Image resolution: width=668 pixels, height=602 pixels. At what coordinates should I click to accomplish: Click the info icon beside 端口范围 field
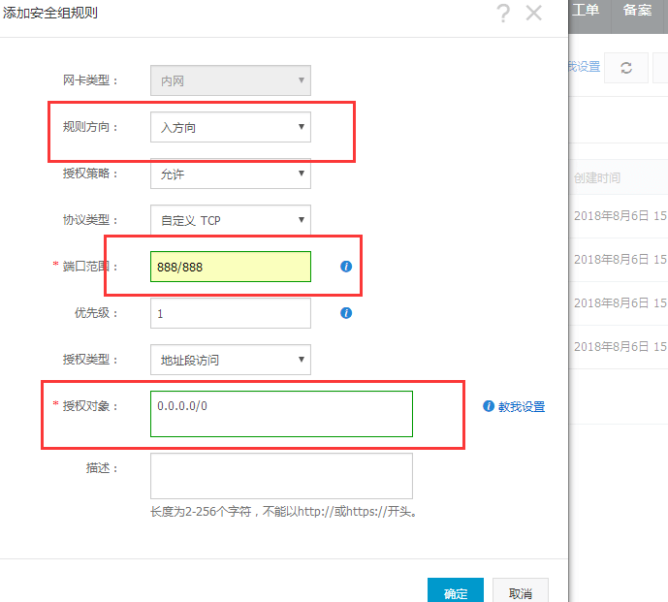click(346, 266)
